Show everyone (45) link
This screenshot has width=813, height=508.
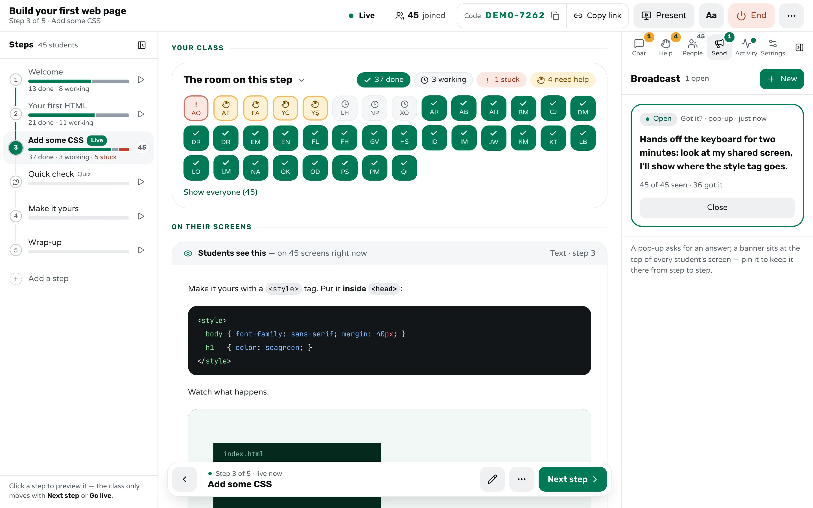(220, 192)
